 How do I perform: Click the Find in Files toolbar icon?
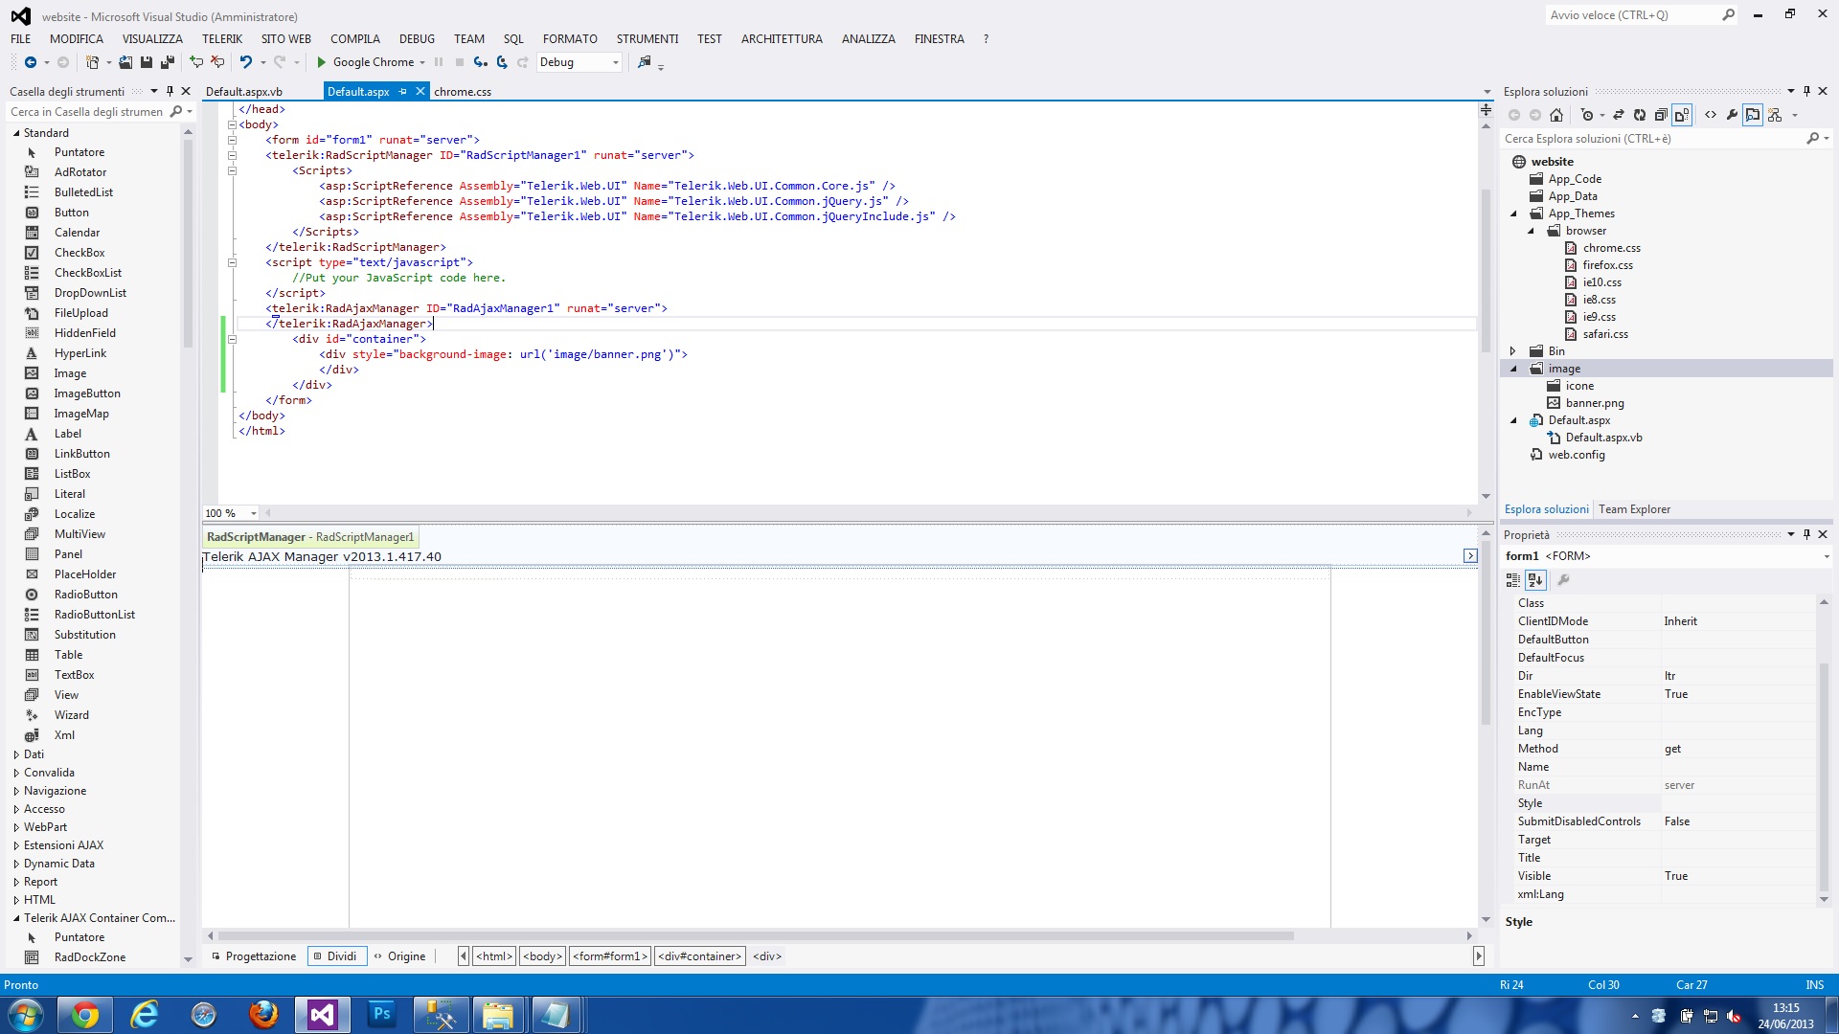click(645, 62)
